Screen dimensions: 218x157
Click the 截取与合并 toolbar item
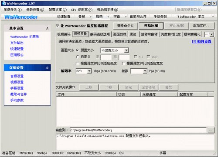click(138, 17)
